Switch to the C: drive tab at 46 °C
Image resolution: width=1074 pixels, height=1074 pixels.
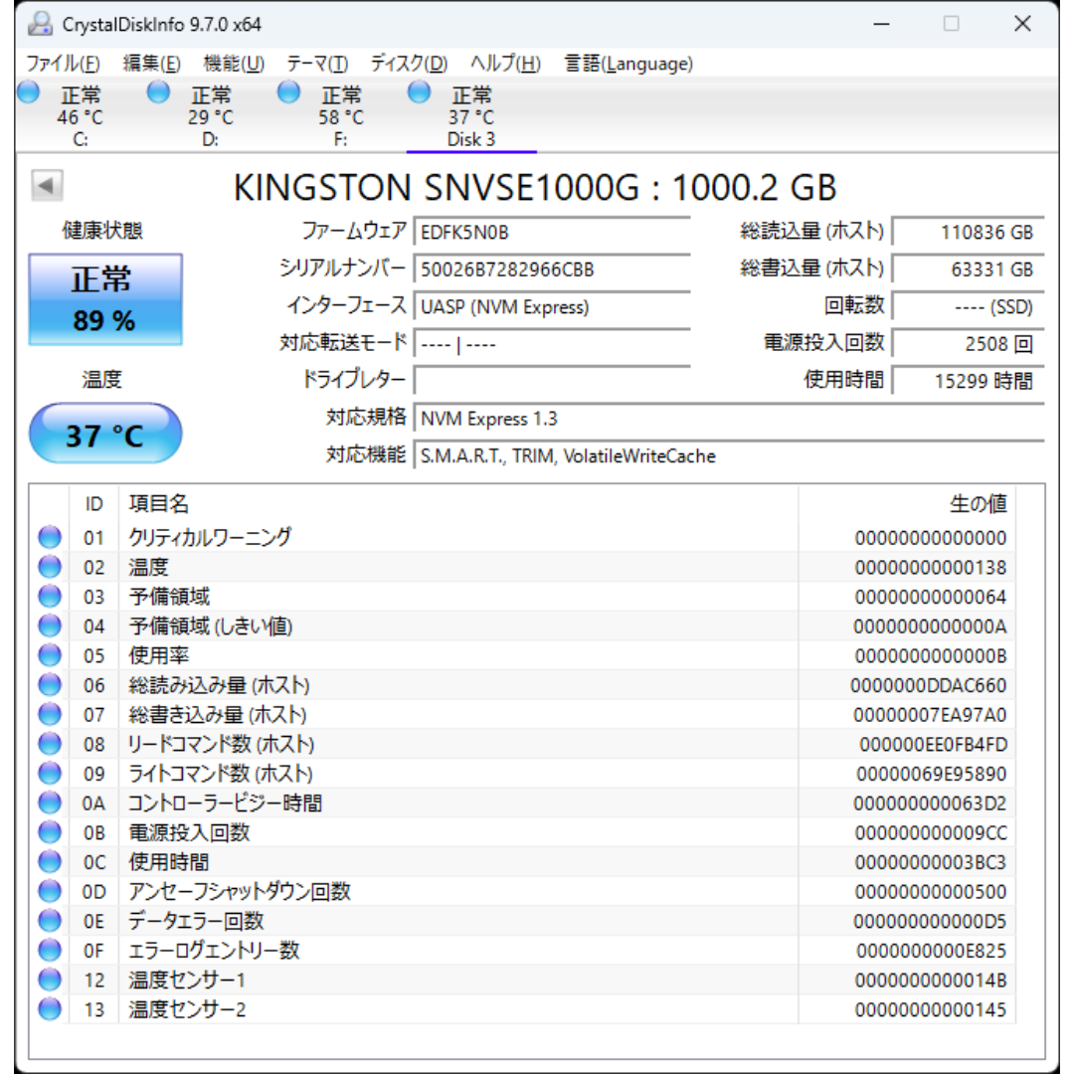81,115
